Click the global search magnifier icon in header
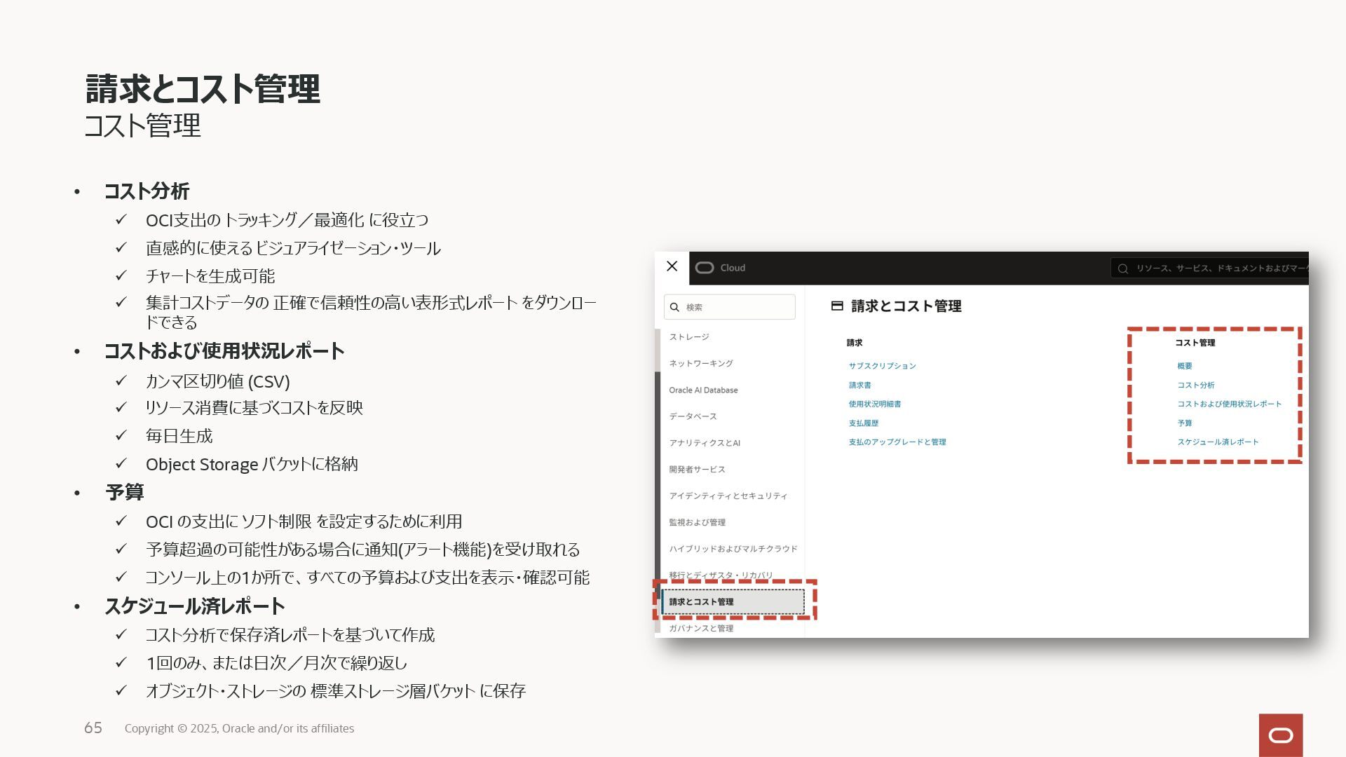 click(1122, 268)
